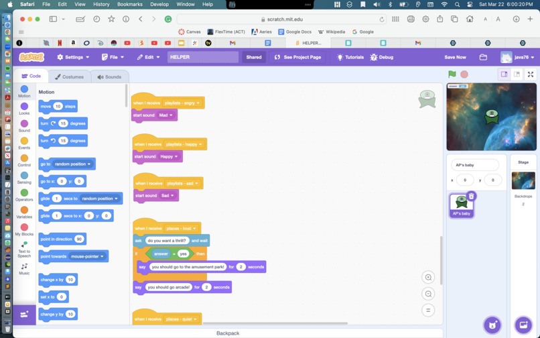The image size is (540, 338).
Task: Open the Backpack panel
Action: 228,333
